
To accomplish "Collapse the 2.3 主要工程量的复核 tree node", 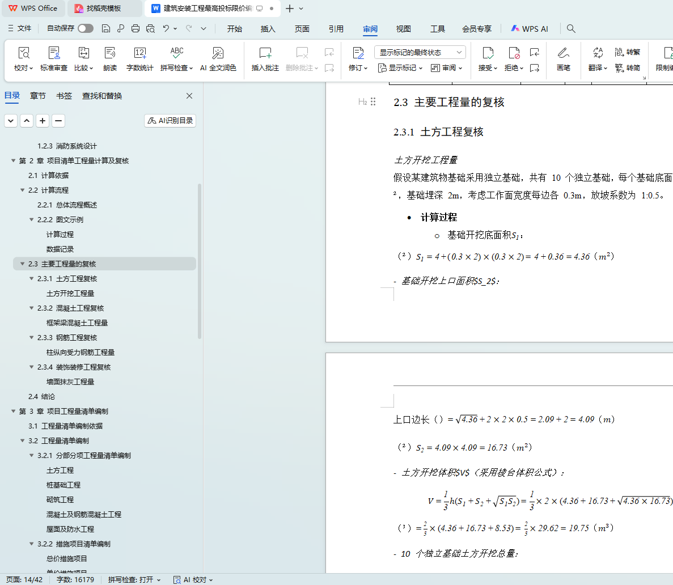I will coord(23,264).
